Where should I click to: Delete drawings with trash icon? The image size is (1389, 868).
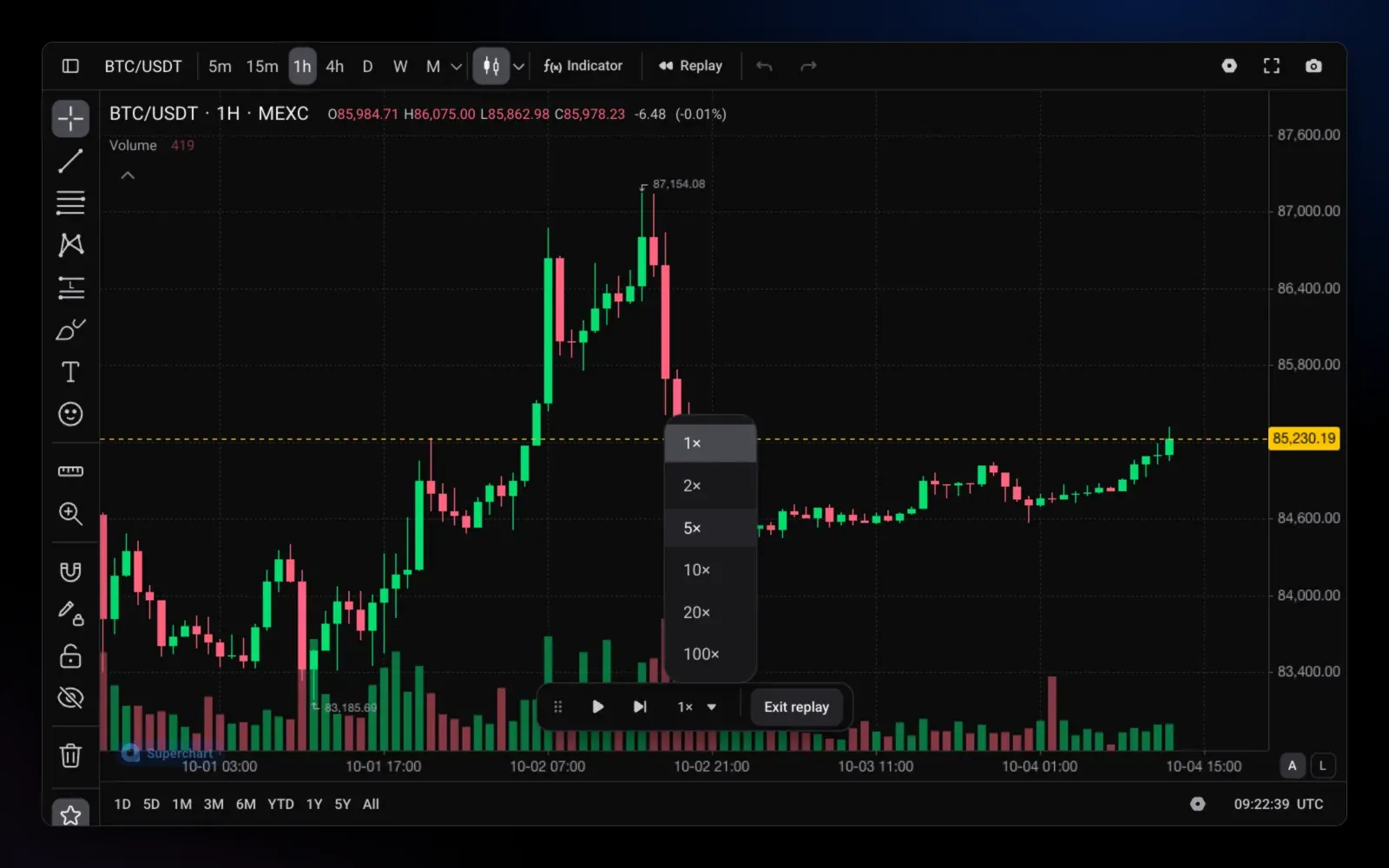[x=70, y=755]
